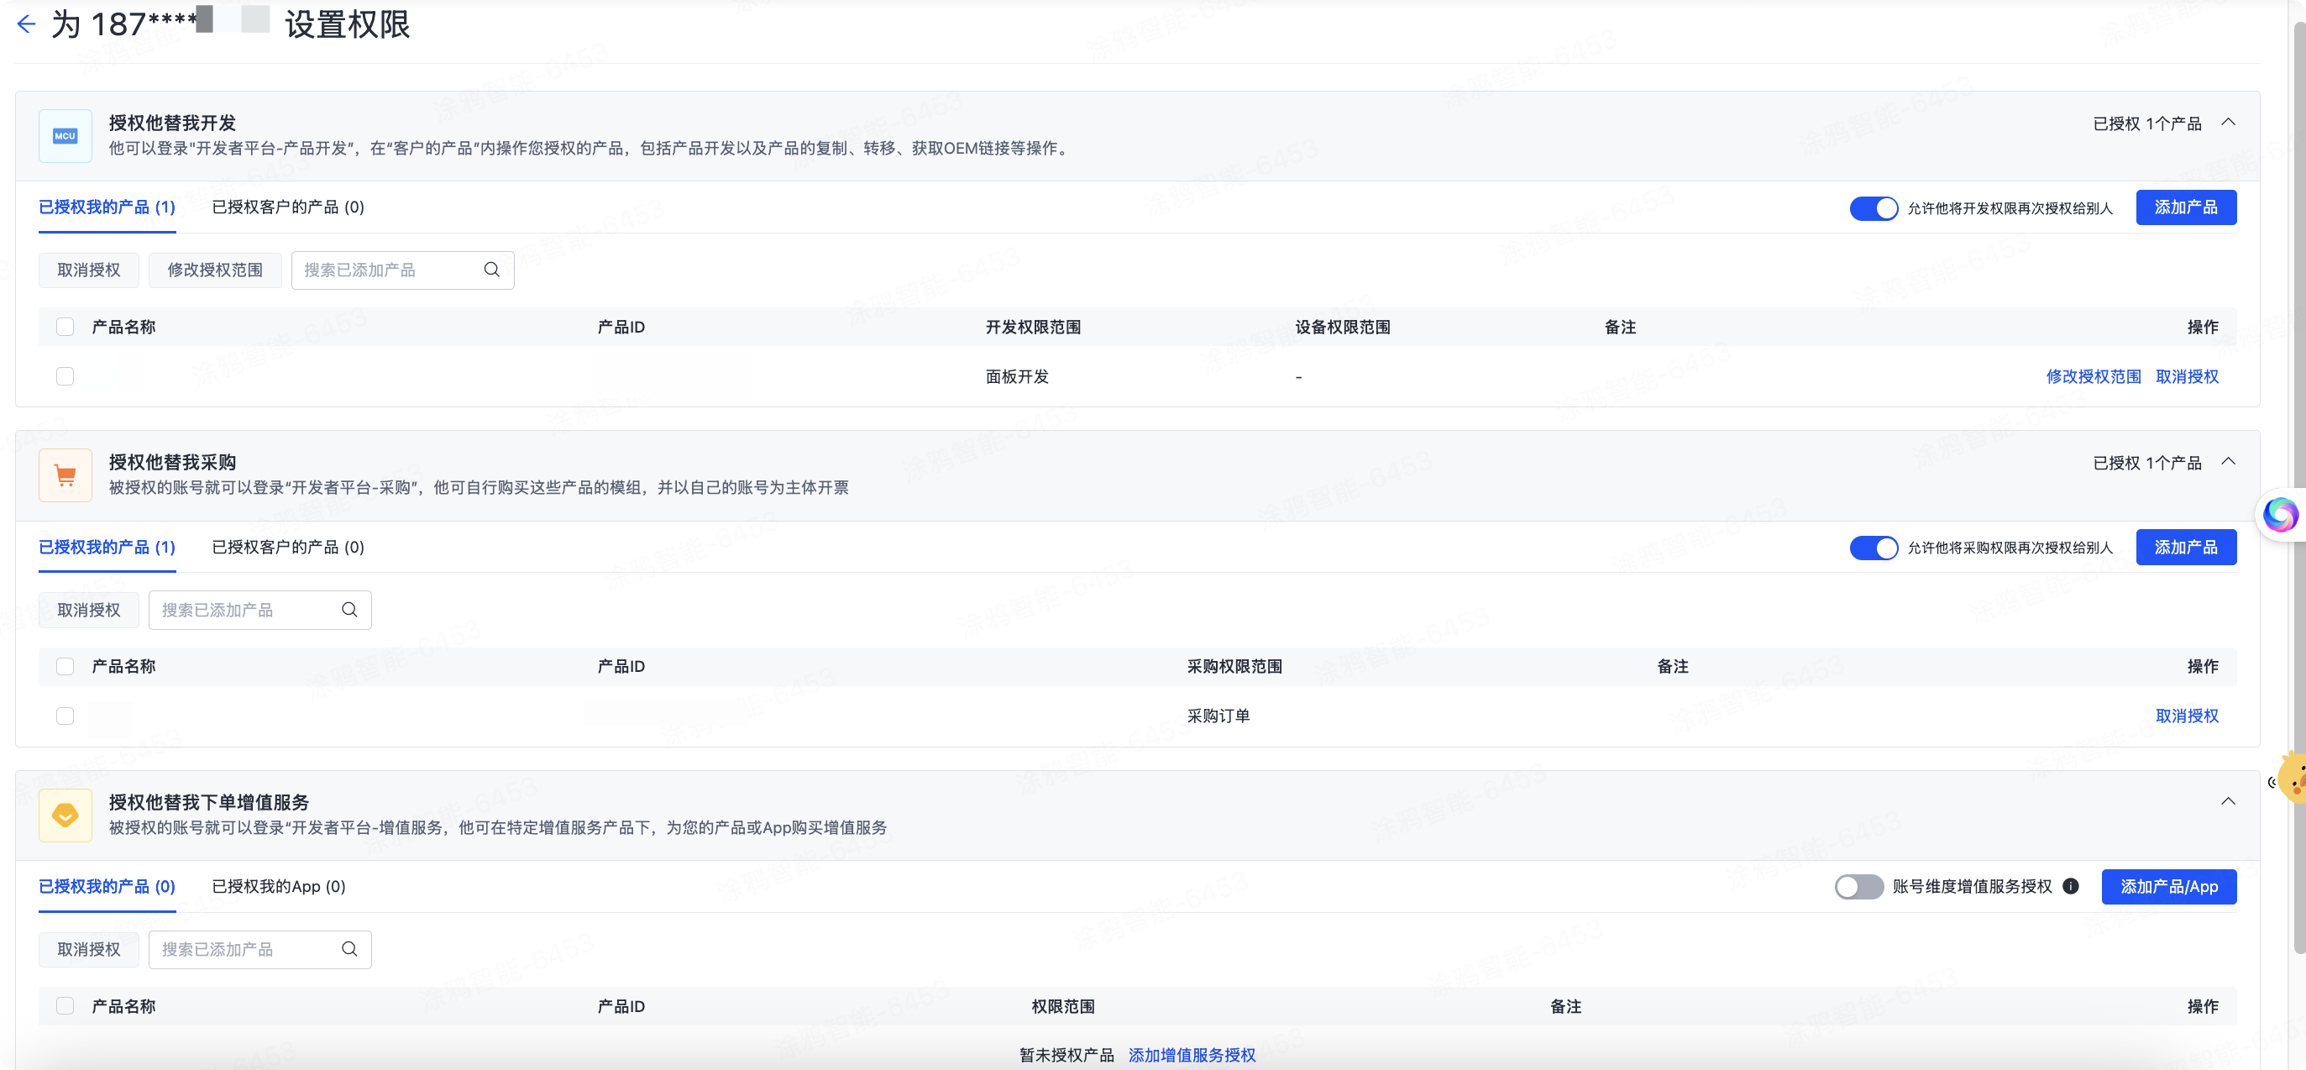The image size is (2306, 1070).
Task: Click 取消授权 link in 采购订单 row
Action: pyautogui.click(x=2186, y=716)
